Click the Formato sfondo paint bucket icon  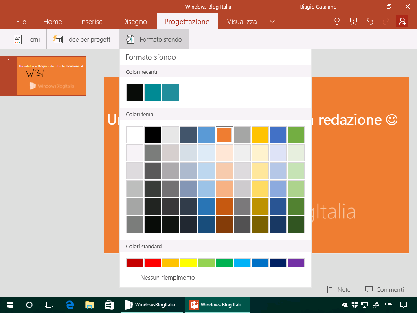[130, 40]
